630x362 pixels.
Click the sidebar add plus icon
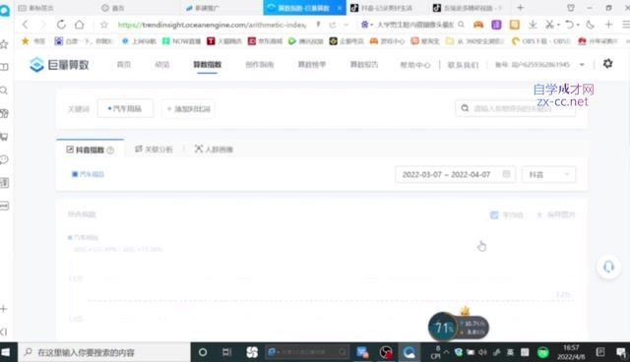4,309
